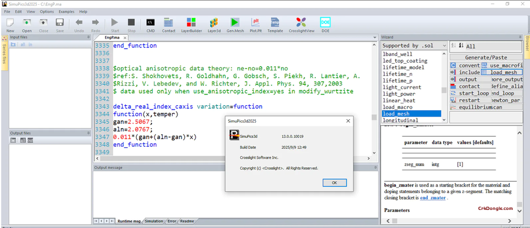Image resolution: width=530 pixels, height=228 pixels.
Task: Open the CMD console icon
Action: [150, 23]
